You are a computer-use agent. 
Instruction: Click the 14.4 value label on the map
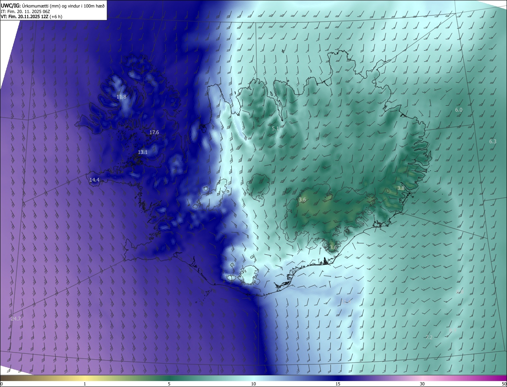(94, 180)
